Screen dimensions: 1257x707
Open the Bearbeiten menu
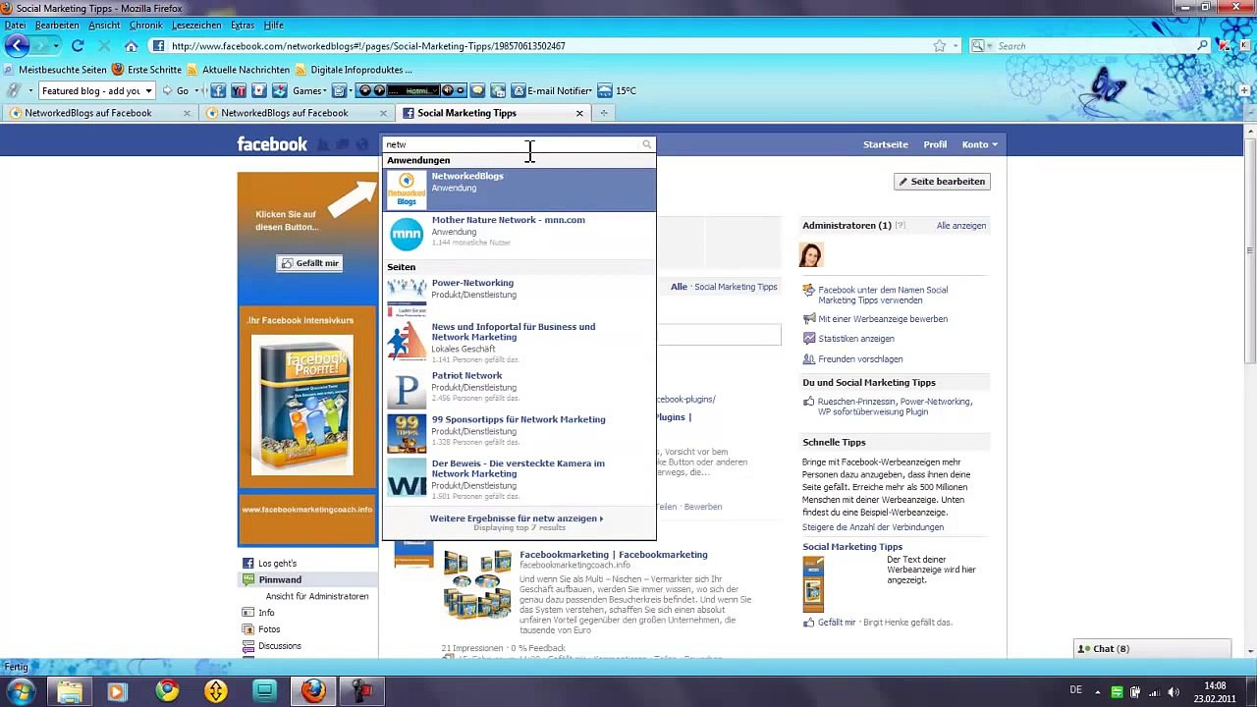[x=57, y=25]
